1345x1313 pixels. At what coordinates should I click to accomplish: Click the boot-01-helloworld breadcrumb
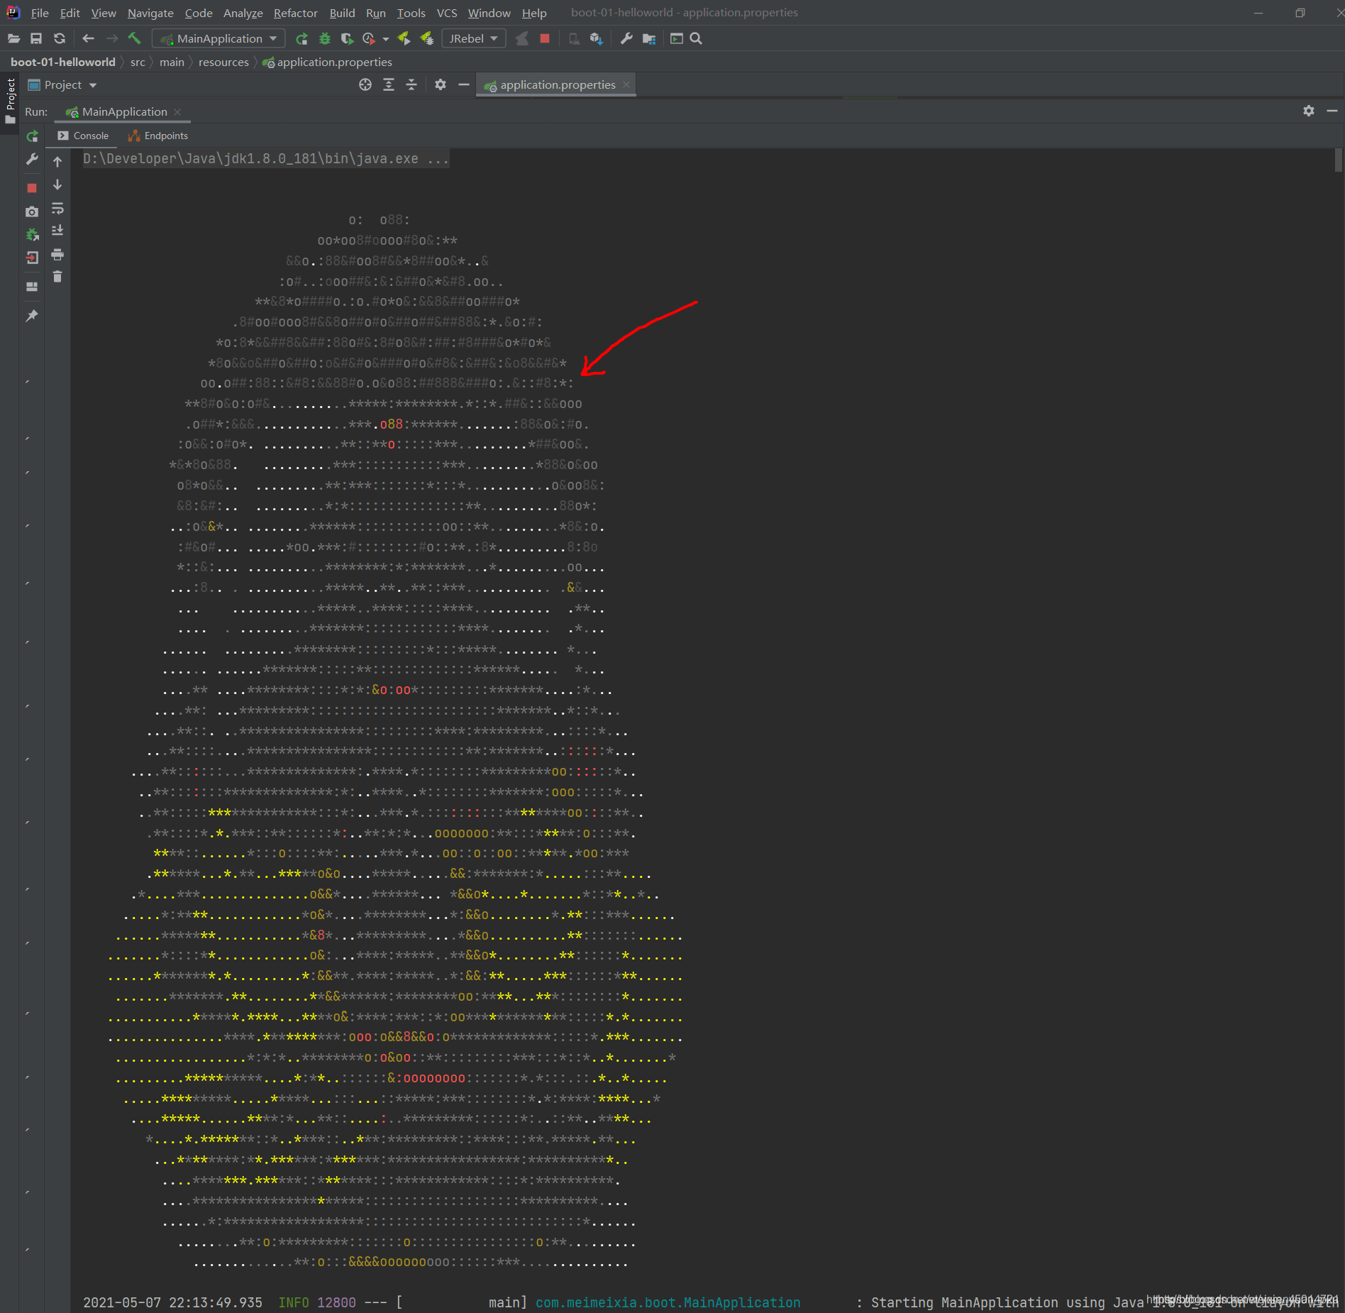tap(63, 62)
